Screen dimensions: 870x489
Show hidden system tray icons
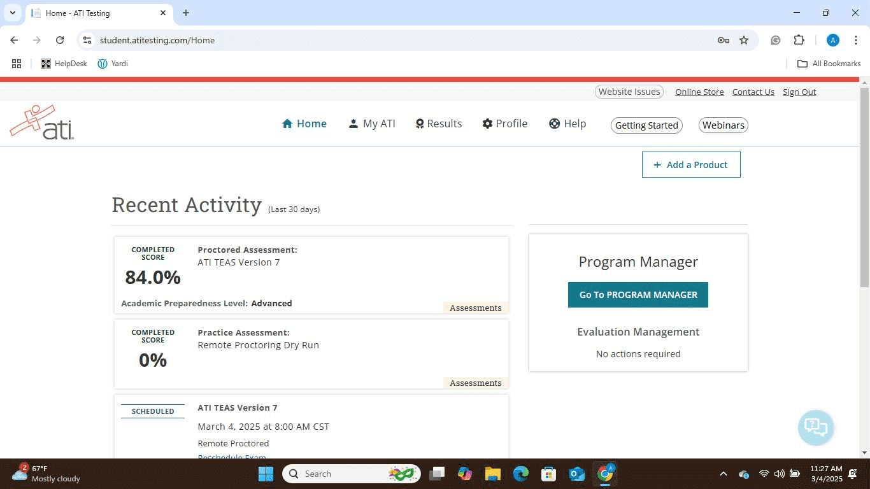coord(723,474)
